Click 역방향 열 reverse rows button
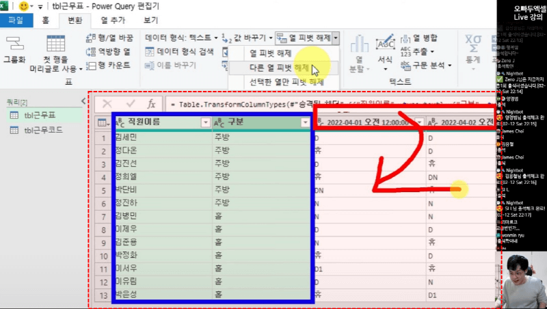 [108, 52]
